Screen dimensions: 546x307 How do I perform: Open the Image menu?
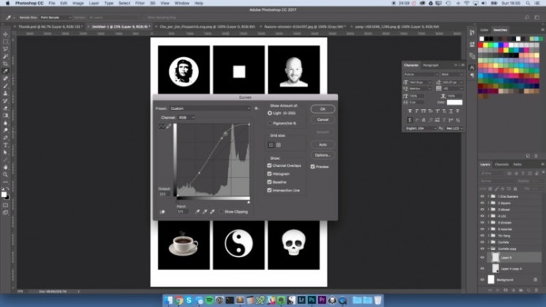[78, 3]
